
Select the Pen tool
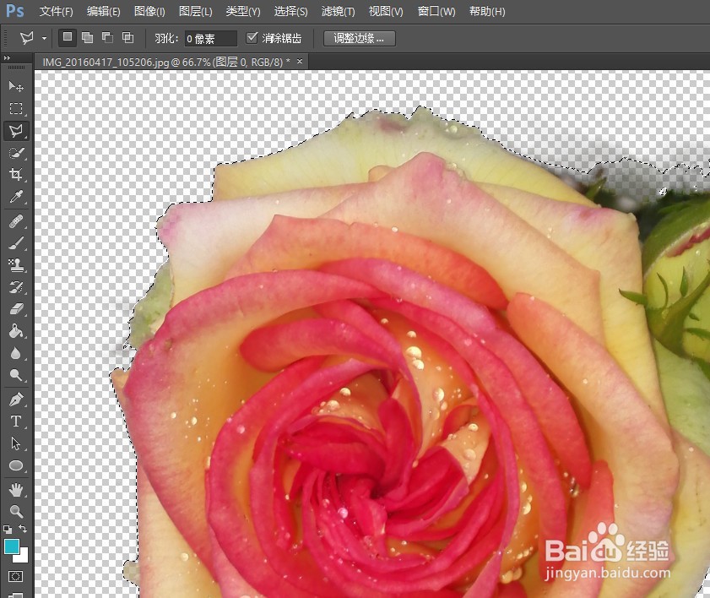pos(16,400)
